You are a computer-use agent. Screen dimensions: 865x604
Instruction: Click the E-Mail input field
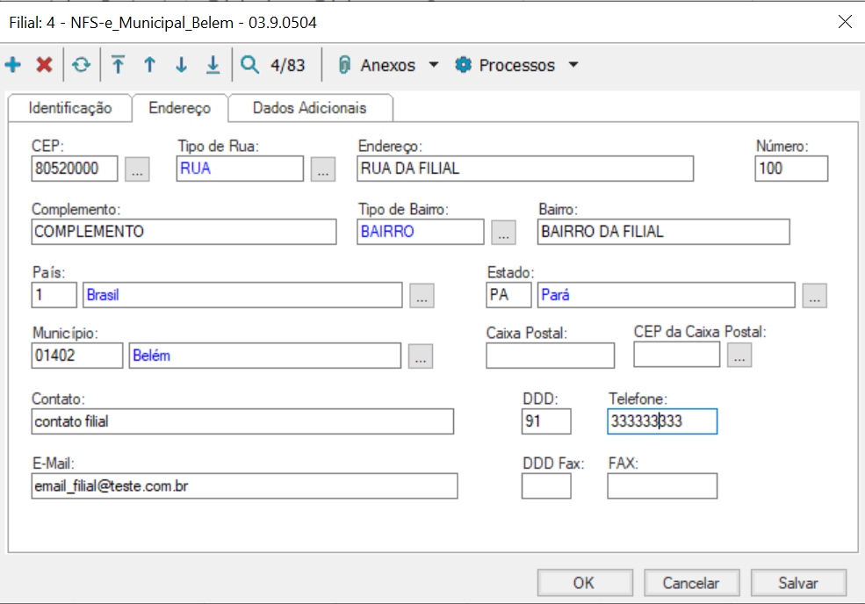pos(244,486)
